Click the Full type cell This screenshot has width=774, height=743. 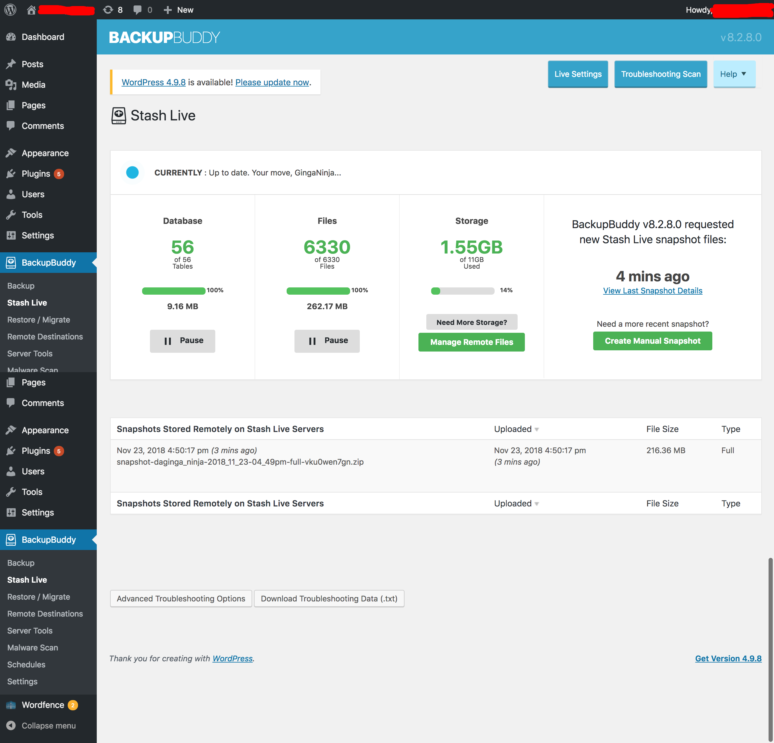tap(727, 450)
